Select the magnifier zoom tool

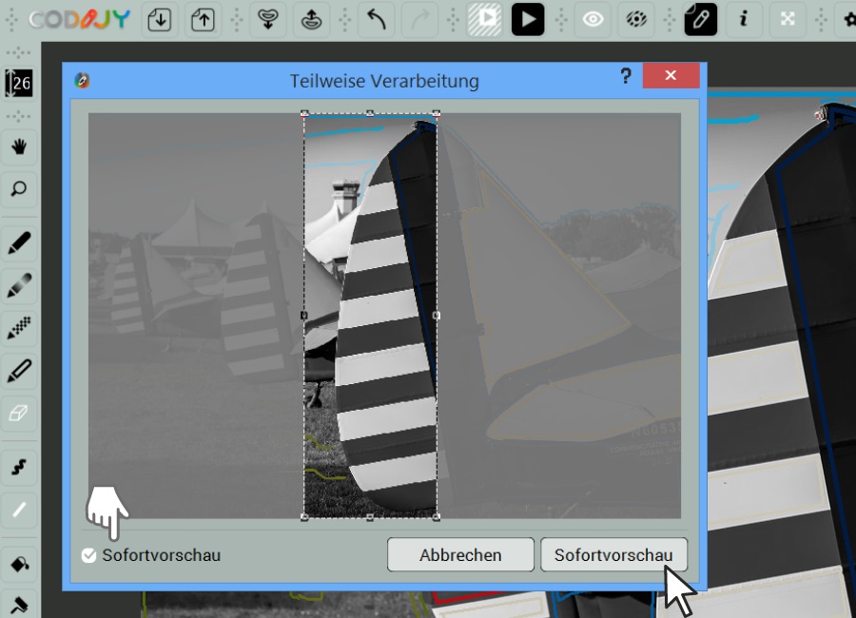(x=20, y=189)
